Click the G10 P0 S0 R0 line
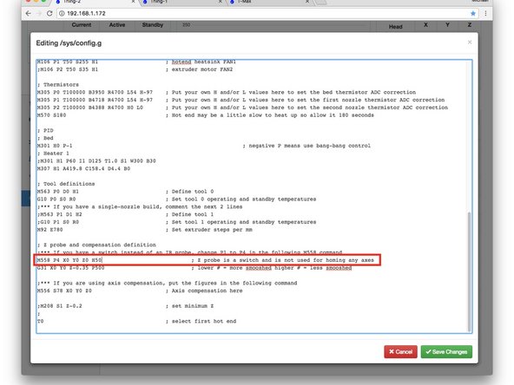Viewport: 514px width, 385px height. (177, 199)
